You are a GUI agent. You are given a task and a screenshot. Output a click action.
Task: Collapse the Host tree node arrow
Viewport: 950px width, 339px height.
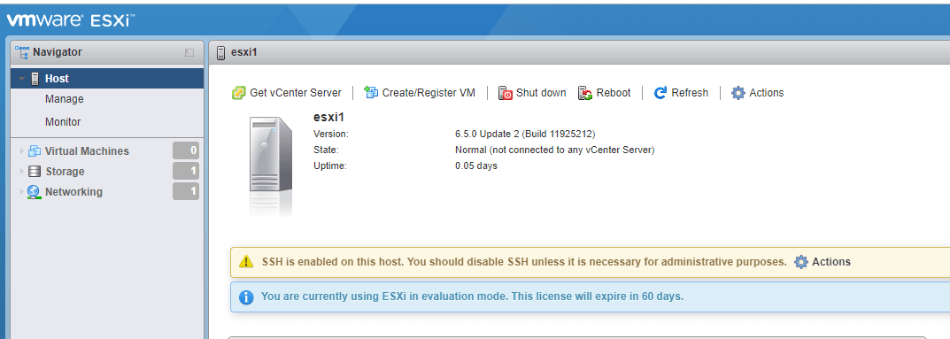click(x=21, y=79)
